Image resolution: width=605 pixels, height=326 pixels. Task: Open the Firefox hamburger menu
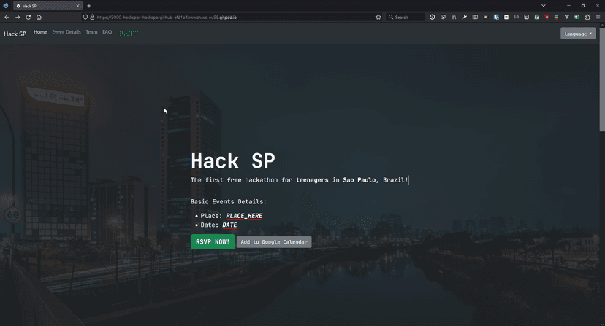598,17
